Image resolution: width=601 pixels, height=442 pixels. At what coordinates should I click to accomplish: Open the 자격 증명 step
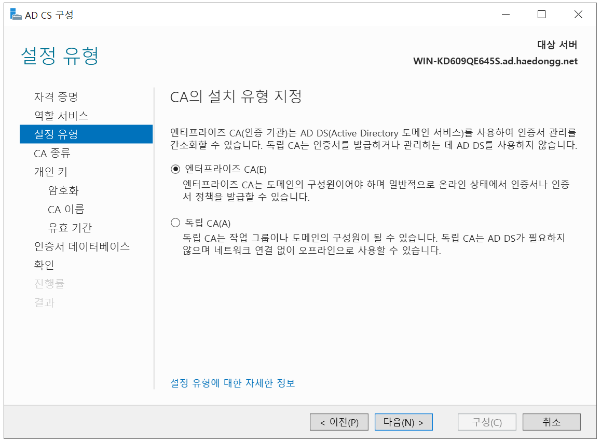(x=56, y=97)
